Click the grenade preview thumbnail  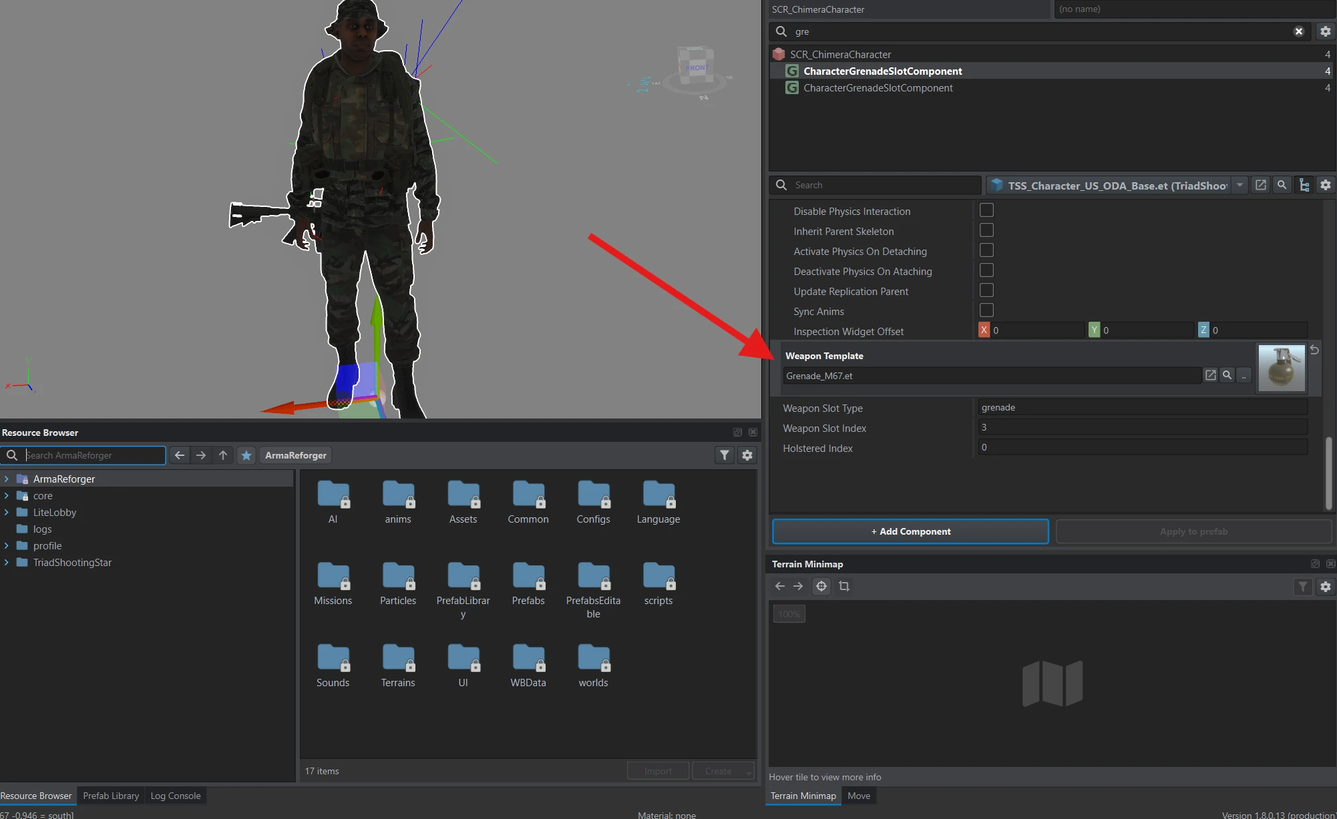[x=1281, y=368]
